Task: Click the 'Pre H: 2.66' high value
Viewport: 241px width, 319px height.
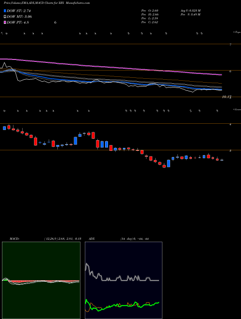Action: 150,14
